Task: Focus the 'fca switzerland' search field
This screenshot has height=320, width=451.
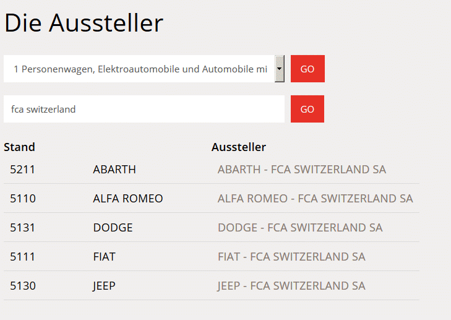Action: (144, 109)
